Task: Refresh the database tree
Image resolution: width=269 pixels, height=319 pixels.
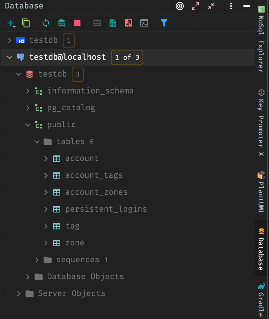Action: [x=46, y=23]
